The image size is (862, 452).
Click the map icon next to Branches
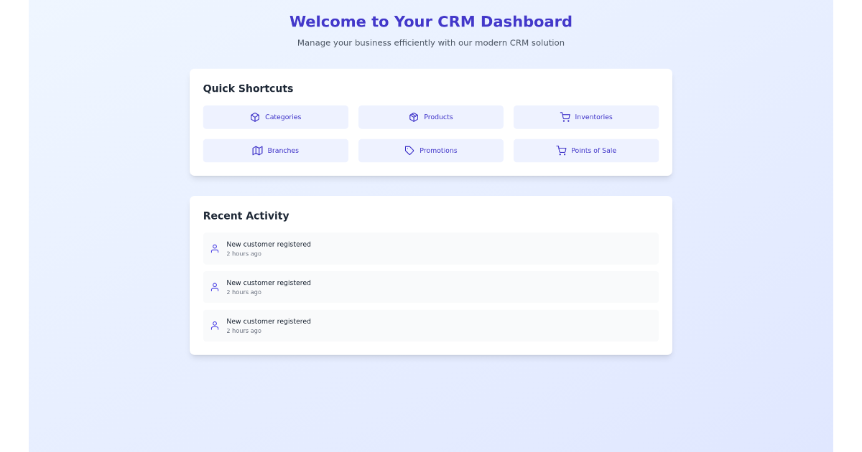point(258,151)
